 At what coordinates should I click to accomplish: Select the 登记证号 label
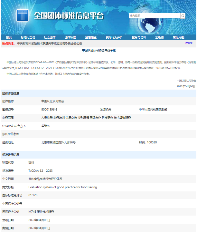tap(8, 110)
